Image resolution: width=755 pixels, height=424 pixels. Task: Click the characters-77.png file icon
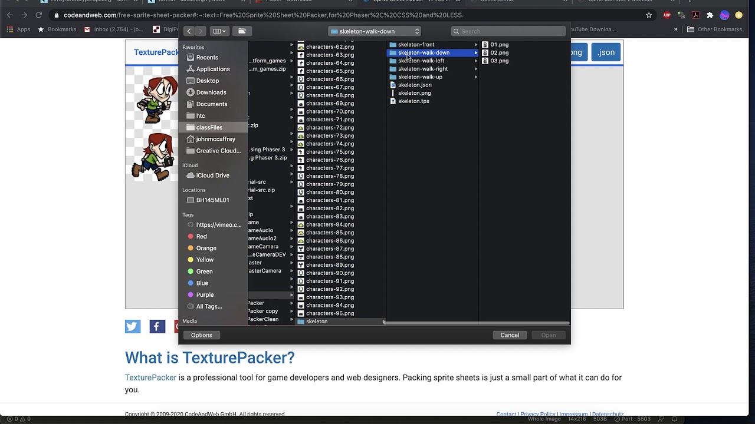coord(301,168)
